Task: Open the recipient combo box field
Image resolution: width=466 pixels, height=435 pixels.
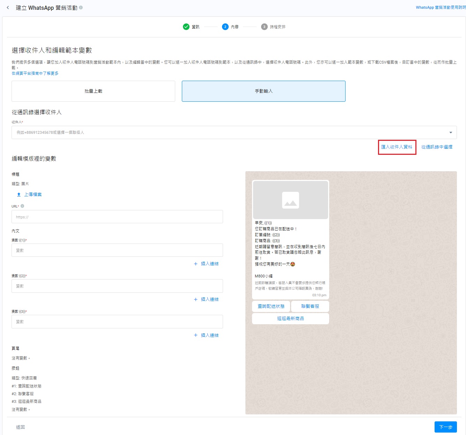Action: coord(227,132)
